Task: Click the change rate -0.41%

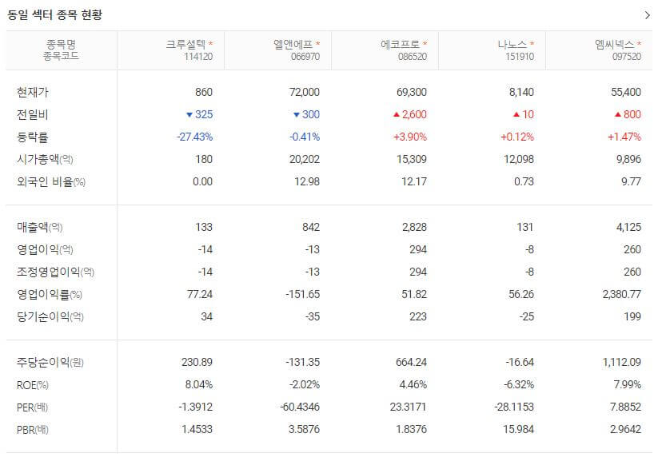Action: 305,137
